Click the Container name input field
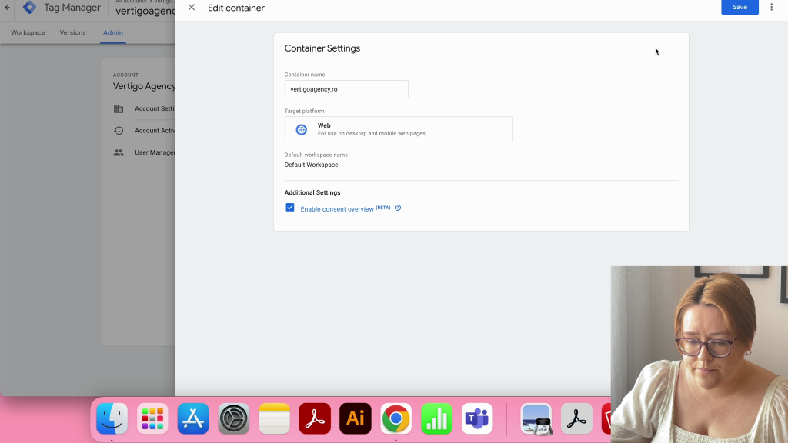 pyautogui.click(x=346, y=89)
